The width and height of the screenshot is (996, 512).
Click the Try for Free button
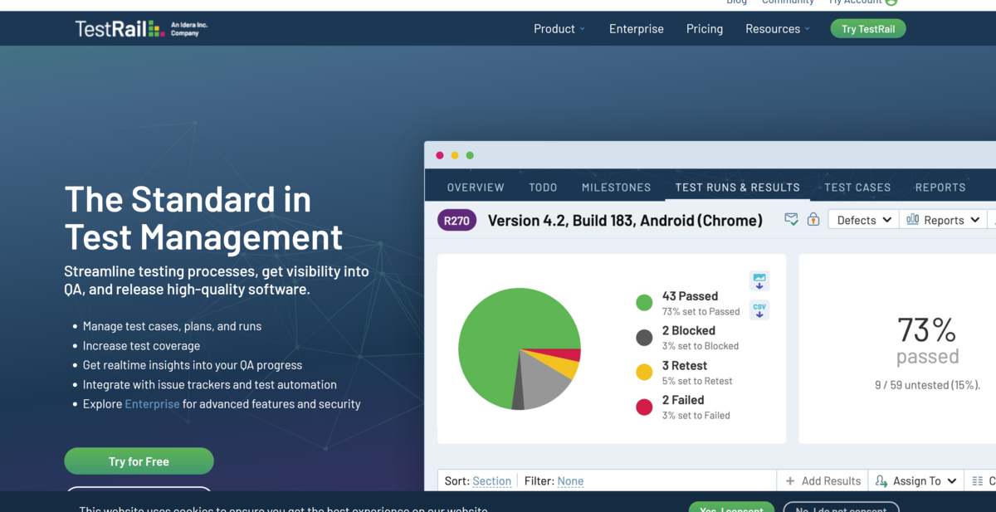[139, 461]
